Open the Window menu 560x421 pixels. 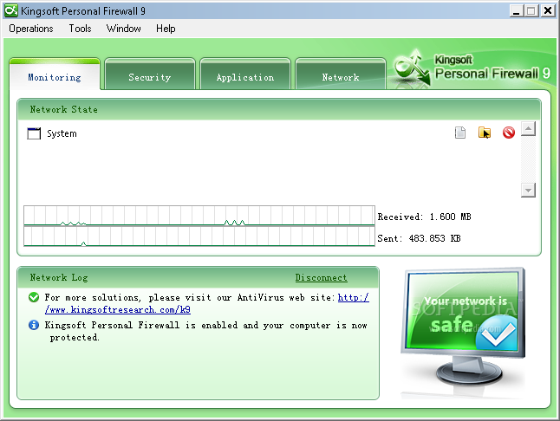coord(124,29)
